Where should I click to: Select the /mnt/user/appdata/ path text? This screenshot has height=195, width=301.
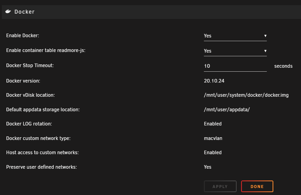[227, 109]
